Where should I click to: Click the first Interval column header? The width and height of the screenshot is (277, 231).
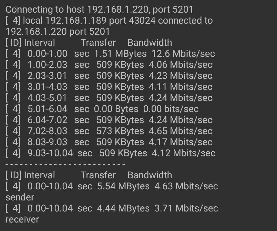39,43
